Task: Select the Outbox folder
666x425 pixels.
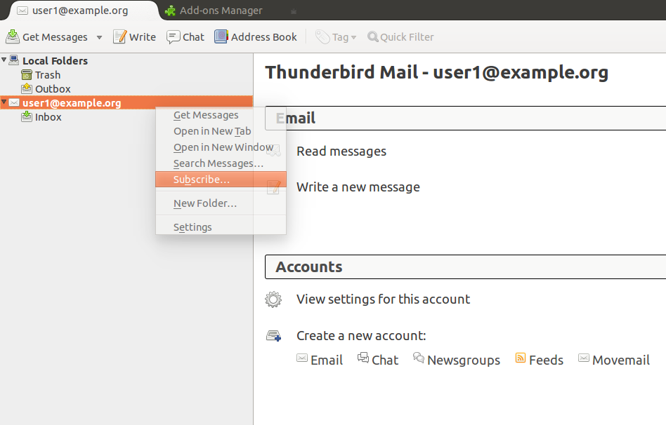Action: click(x=53, y=89)
